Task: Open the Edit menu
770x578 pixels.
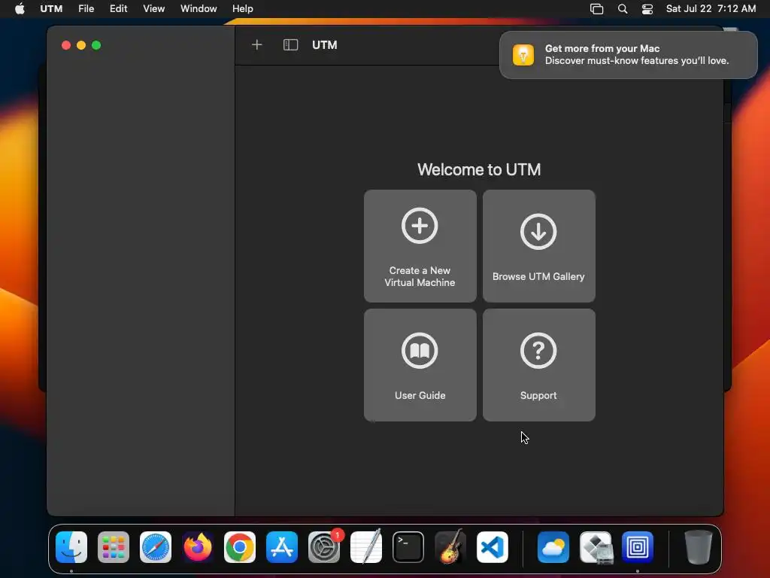Action: coord(118,9)
